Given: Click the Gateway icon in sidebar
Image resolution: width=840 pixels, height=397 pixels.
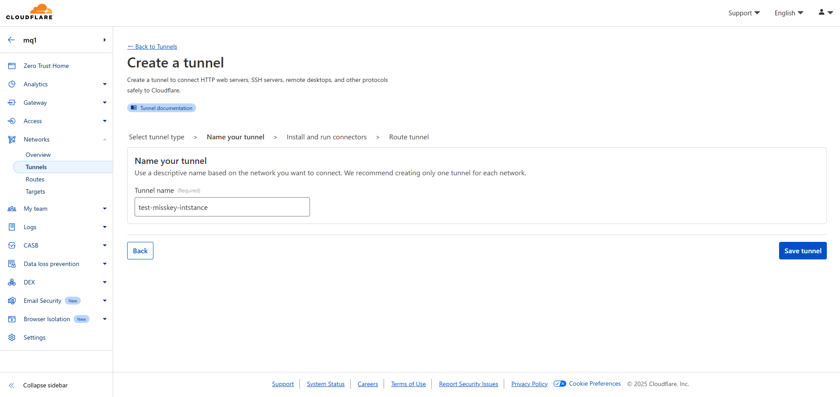Looking at the screenshot, I should [x=12, y=103].
